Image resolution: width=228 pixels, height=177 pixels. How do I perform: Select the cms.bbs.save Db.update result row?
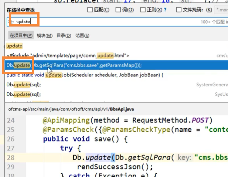[116, 65]
